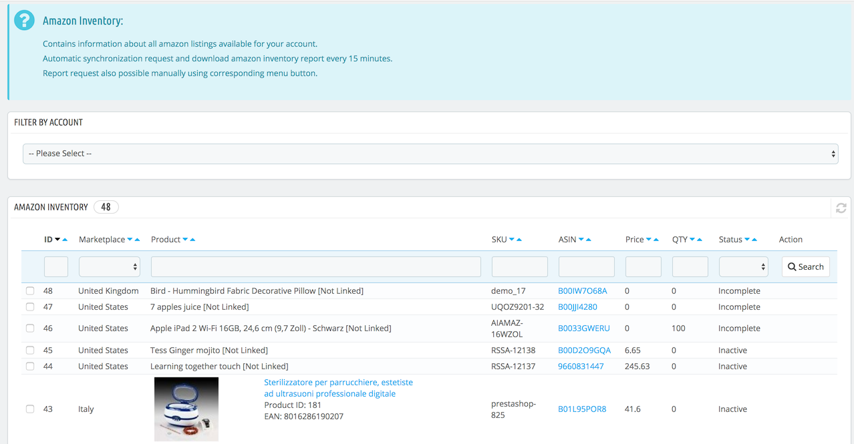Open ASIN link B00D2O9GQA
The height and width of the screenshot is (444, 854).
[585, 351]
